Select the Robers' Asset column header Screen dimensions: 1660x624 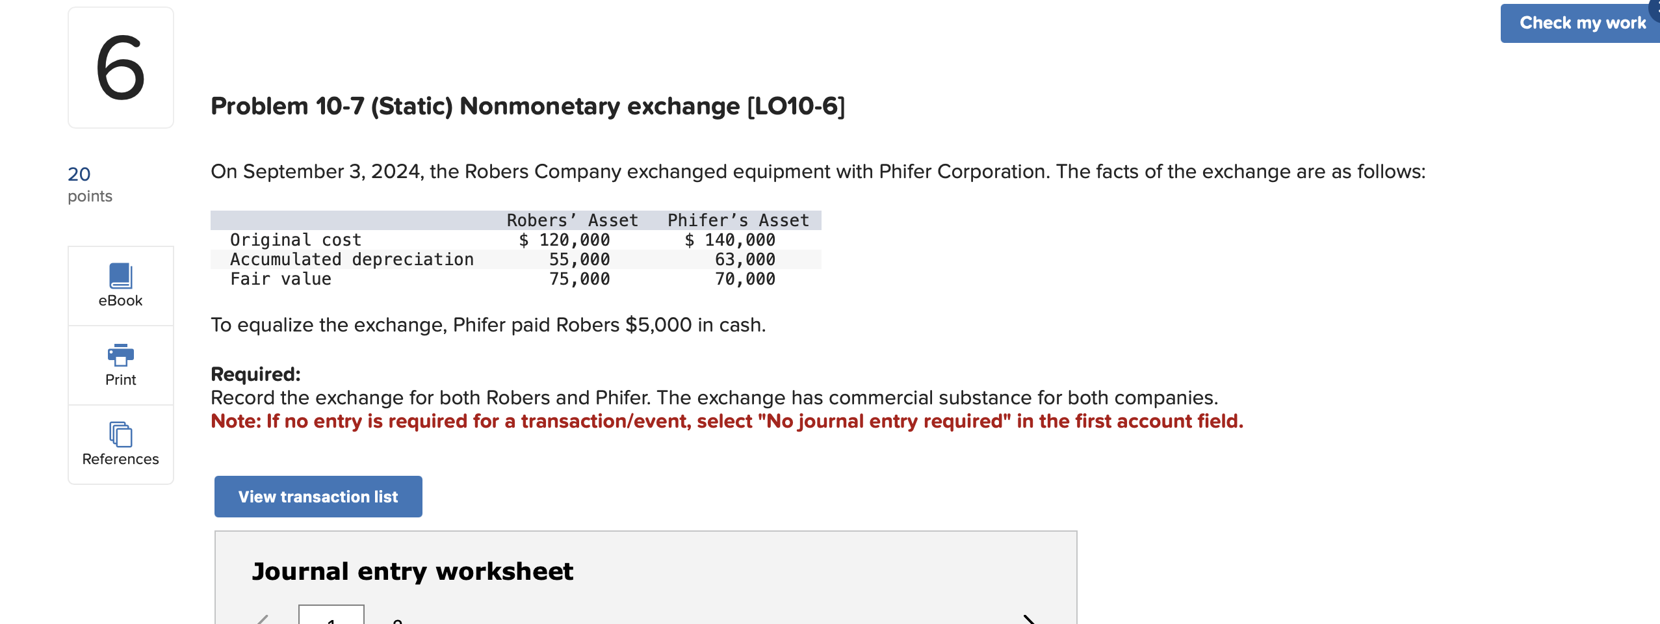click(573, 220)
